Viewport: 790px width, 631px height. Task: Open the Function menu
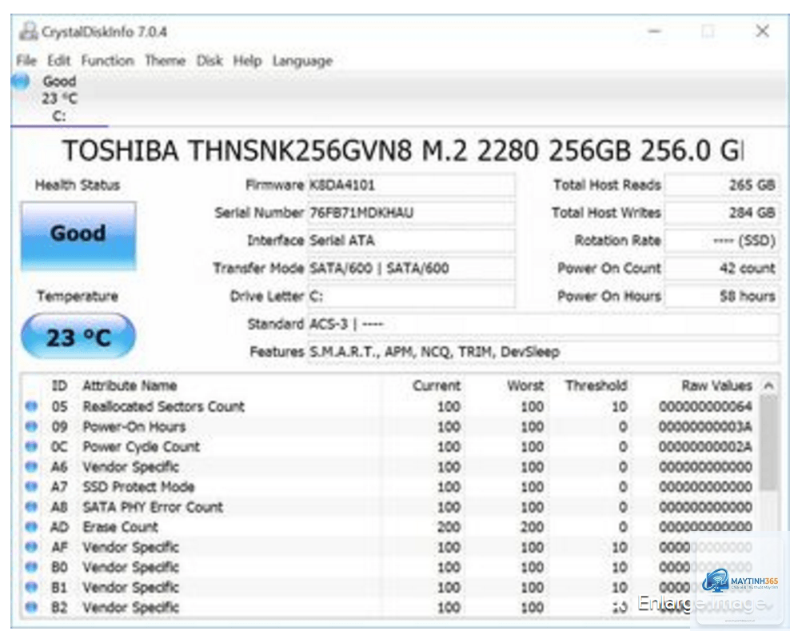pos(107,61)
